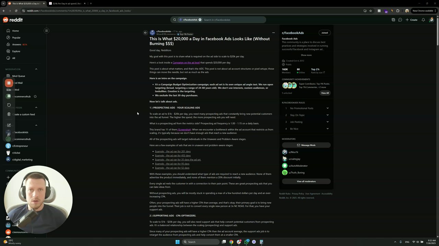Remove the r/FacebookAds search filter chip
Screen dimensions: 439x246
pyautogui.click(x=200, y=20)
